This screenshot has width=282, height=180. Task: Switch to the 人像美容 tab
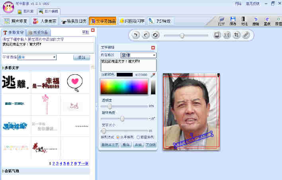point(45,21)
